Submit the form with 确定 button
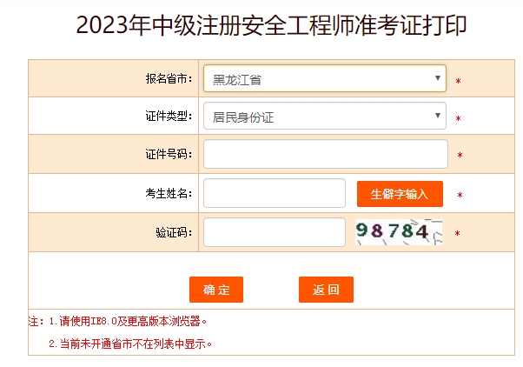 [216, 290]
